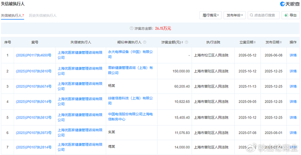Screen dimensions: 301x155
Task: Click filing date 2025-07-08
Action: 248,133
